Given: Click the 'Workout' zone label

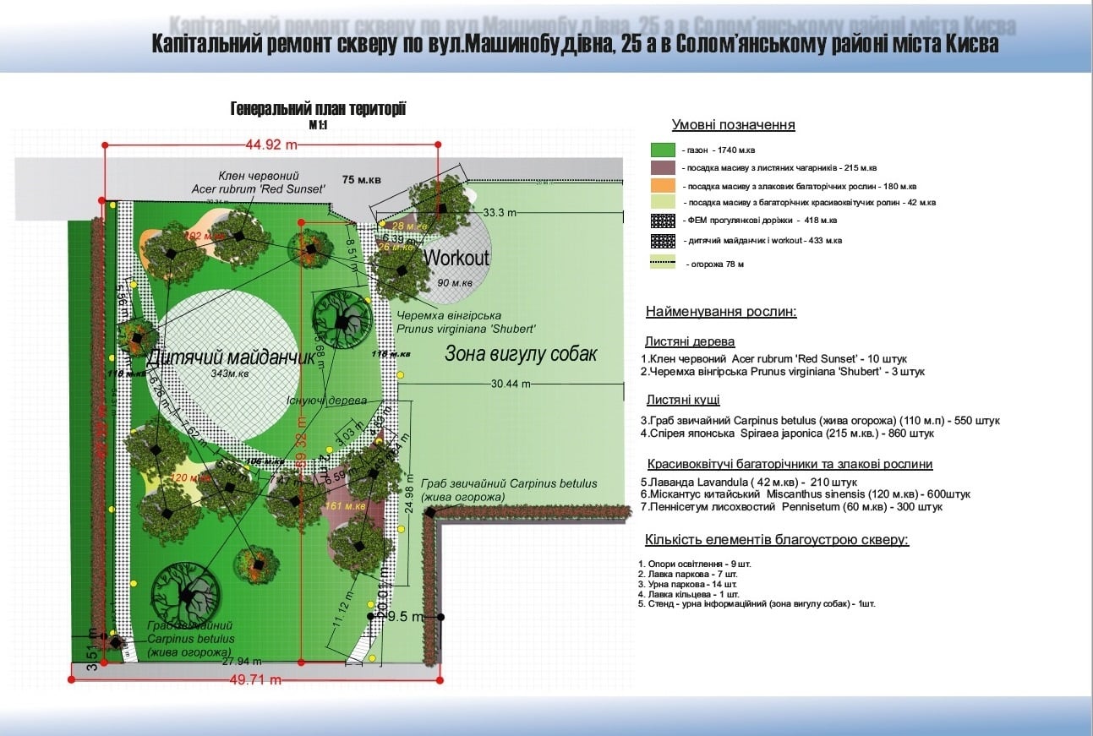Looking at the screenshot, I should tap(456, 258).
